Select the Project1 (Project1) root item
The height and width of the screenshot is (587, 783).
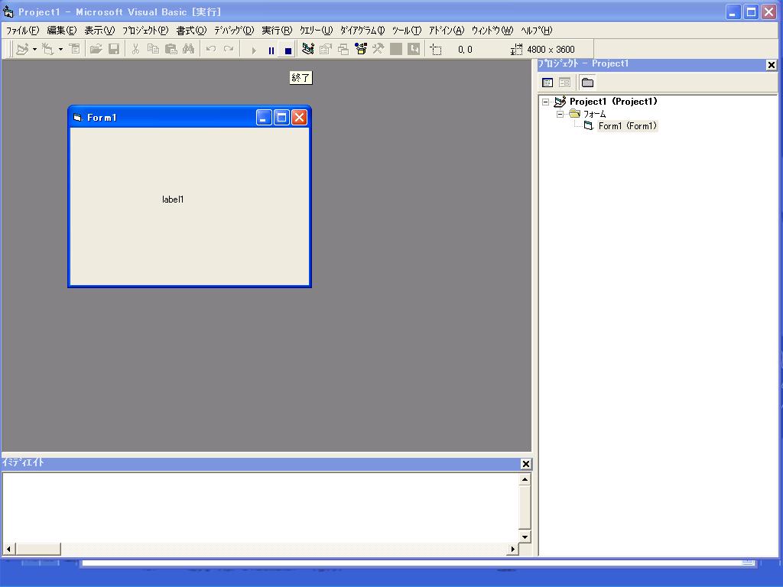point(613,102)
